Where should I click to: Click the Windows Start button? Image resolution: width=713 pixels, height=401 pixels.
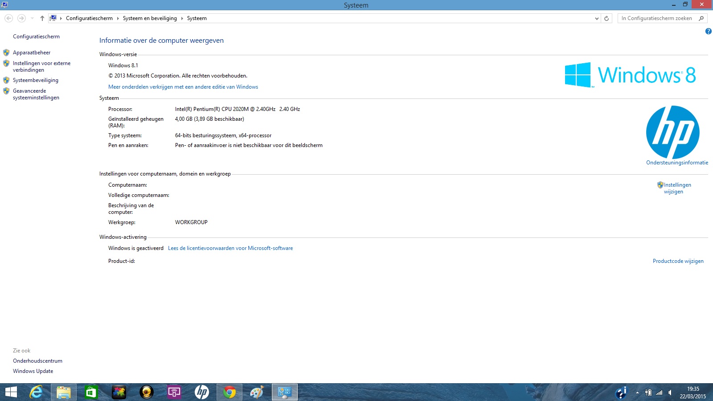coord(11,392)
